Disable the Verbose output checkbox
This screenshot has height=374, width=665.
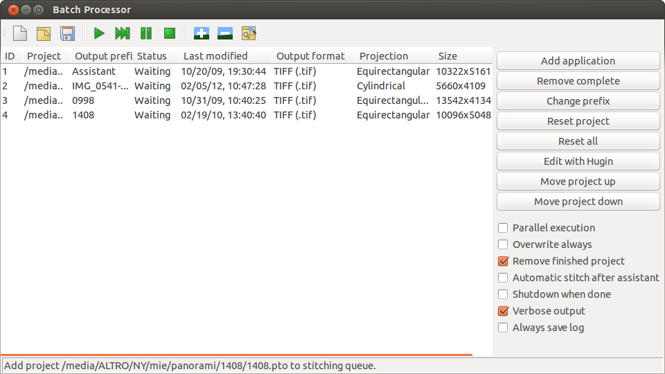504,311
